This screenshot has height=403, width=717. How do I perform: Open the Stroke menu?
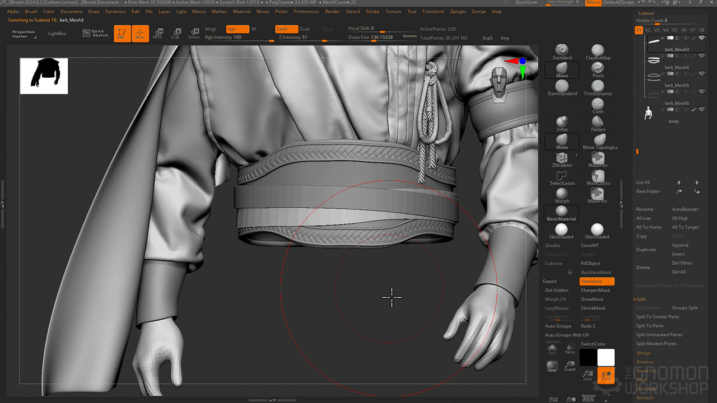click(372, 11)
